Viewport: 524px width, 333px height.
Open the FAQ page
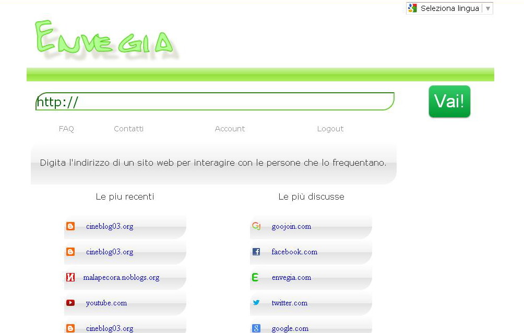point(66,129)
